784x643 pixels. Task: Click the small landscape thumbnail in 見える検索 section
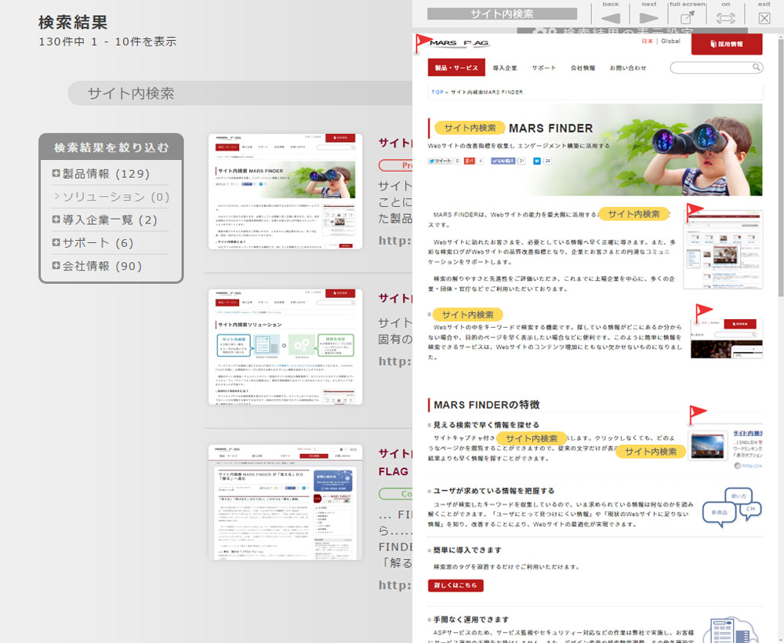(x=707, y=446)
